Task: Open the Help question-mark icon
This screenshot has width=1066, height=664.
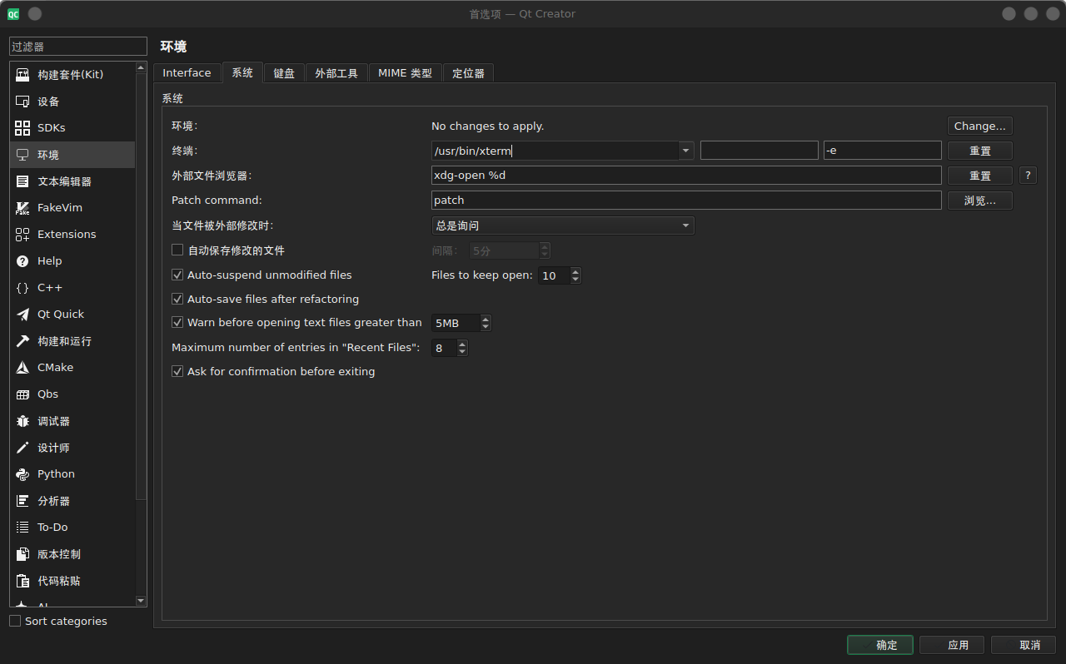Action: point(22,261)
